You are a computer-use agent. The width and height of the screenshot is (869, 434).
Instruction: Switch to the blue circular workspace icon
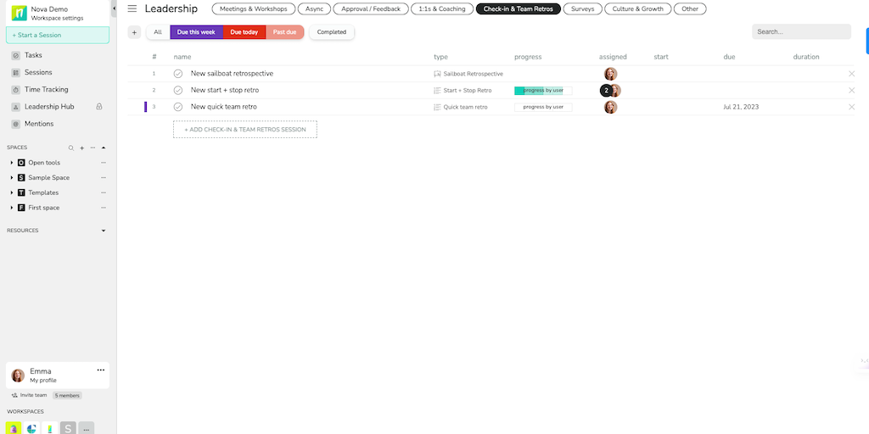click(31, 428)
